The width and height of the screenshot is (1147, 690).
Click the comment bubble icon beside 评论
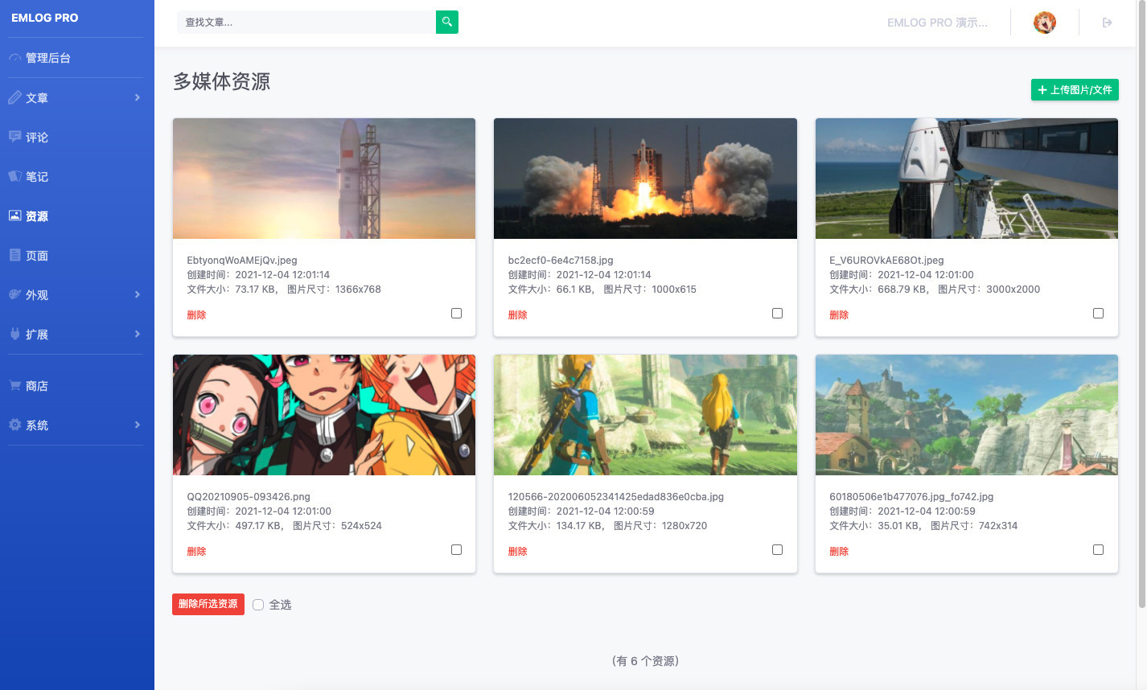coord(14,137)
